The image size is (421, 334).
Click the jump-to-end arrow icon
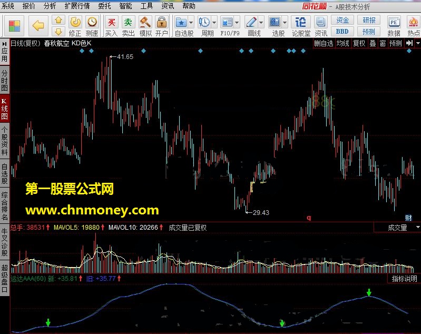coord(409,43)
